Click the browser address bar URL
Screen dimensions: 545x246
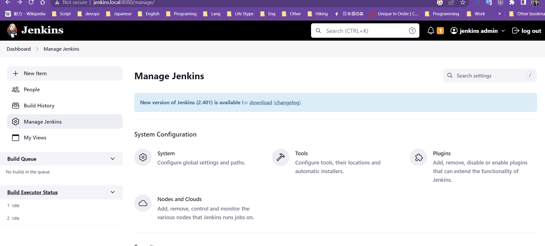(124, 3)
